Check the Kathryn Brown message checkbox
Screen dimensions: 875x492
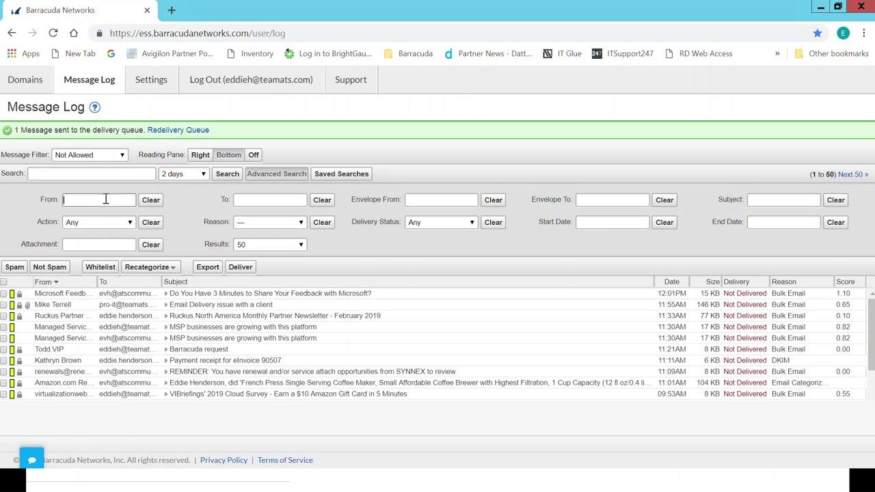(x=3, y=360)
